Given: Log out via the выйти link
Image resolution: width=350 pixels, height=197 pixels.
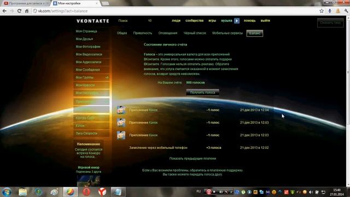Looking at the screenshot, I should coord(265,21).
